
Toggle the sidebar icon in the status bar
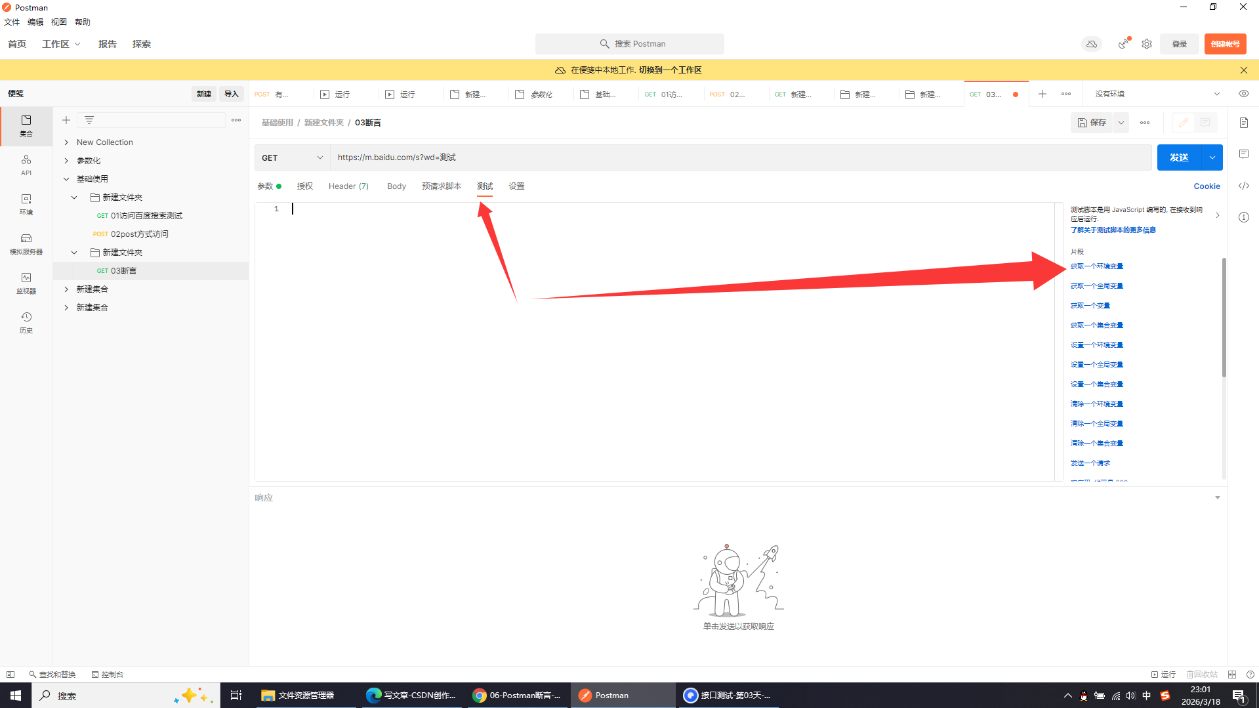click(x=10, y=675)
